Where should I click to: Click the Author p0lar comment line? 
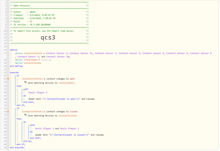tap(49, 12)
